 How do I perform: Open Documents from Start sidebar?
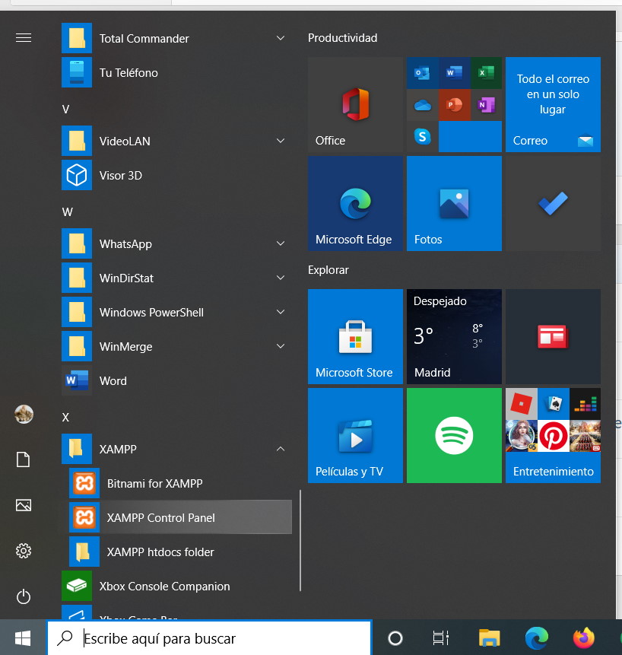point(24,459)
